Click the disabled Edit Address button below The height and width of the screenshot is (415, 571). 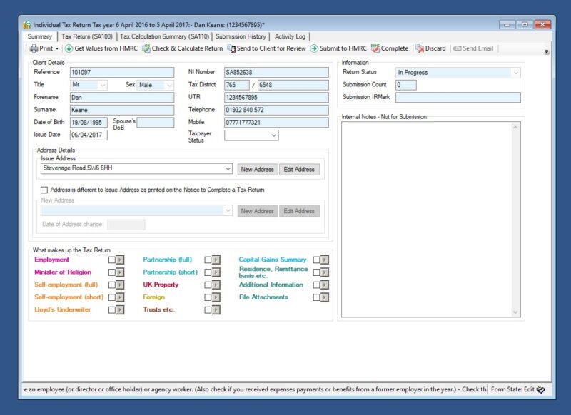point(299,211)
